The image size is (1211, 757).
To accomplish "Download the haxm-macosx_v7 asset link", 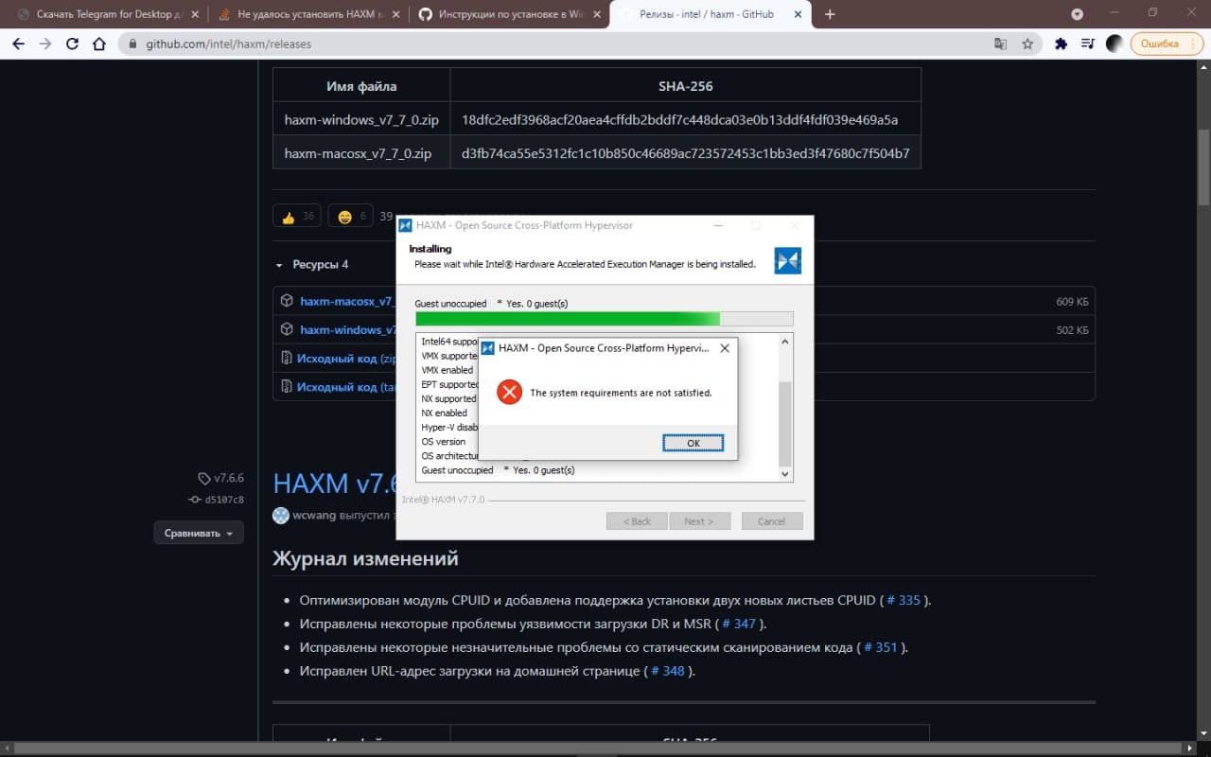I will click(347, 301).
